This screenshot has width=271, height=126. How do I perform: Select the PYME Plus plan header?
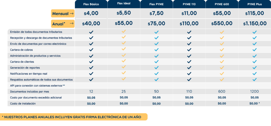(255, 4)
